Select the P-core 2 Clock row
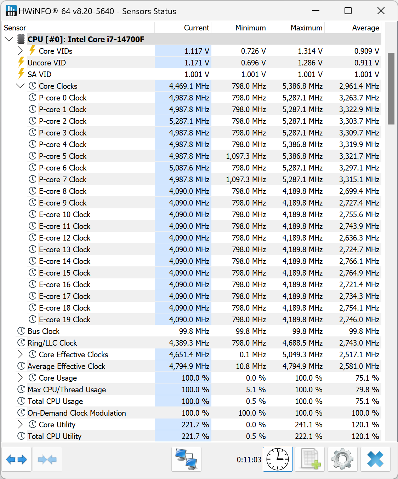Screen dimensions: 398x479 63,121
